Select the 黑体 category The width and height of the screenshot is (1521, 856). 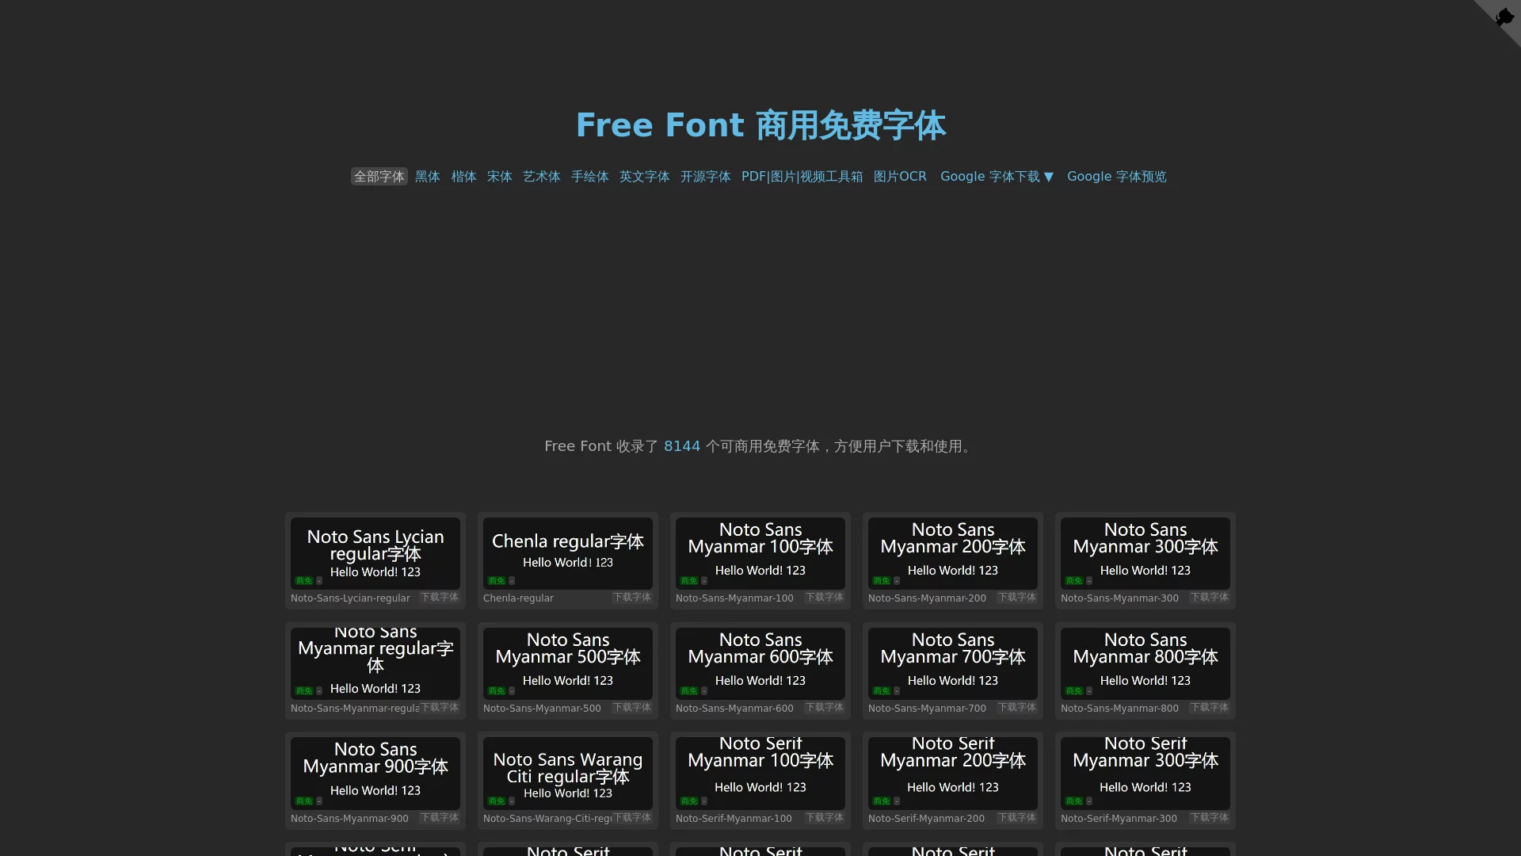click(427, 177)
